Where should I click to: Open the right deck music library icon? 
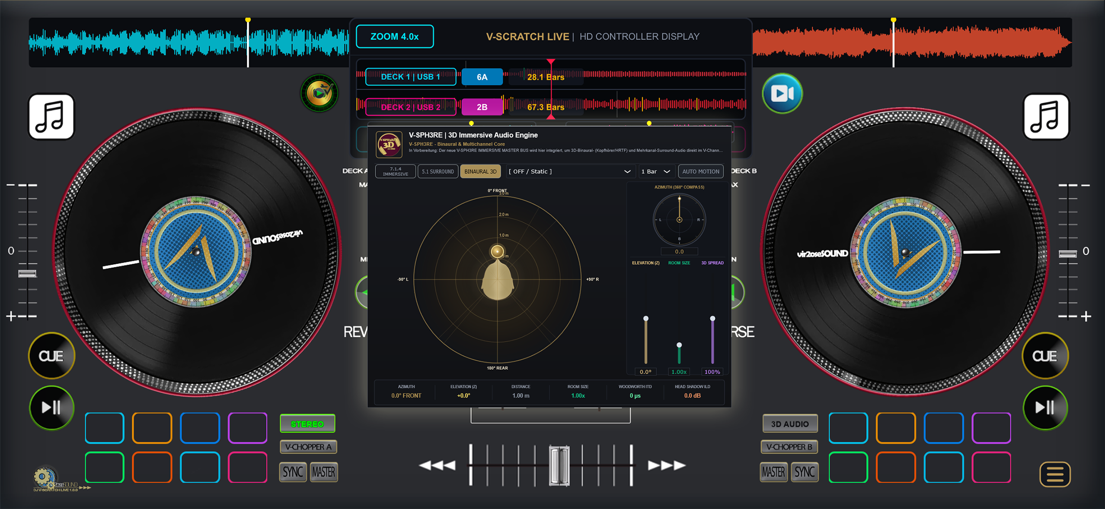click(1046, 117)
